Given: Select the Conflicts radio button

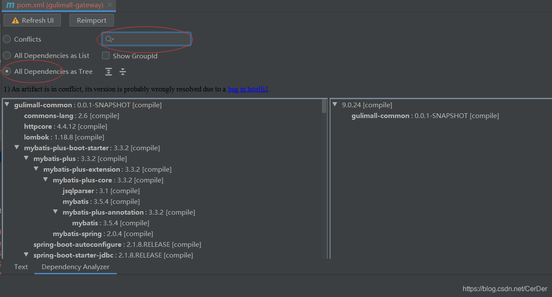Looking at the screenshot, I should coord(7,39).
